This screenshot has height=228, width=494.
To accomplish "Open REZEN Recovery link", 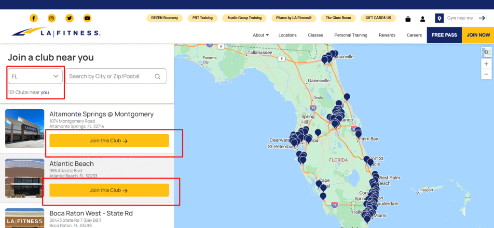I will [165, 18].
